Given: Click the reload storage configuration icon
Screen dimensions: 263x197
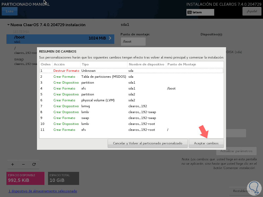Looking at the screenshot, I should (34, 164).
